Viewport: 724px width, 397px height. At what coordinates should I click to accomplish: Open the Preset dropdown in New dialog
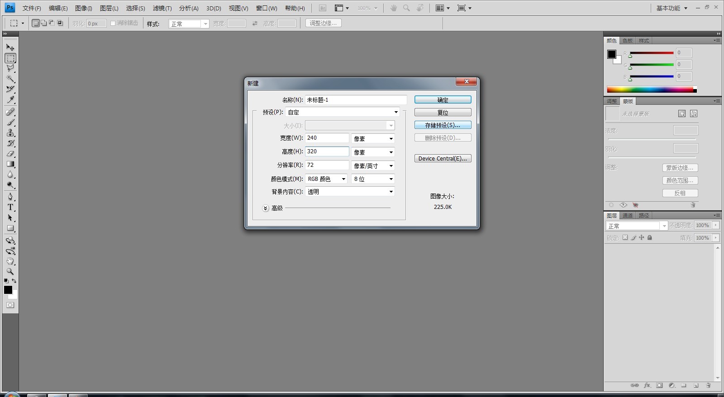pyautogui.click(x=343, y=112)
